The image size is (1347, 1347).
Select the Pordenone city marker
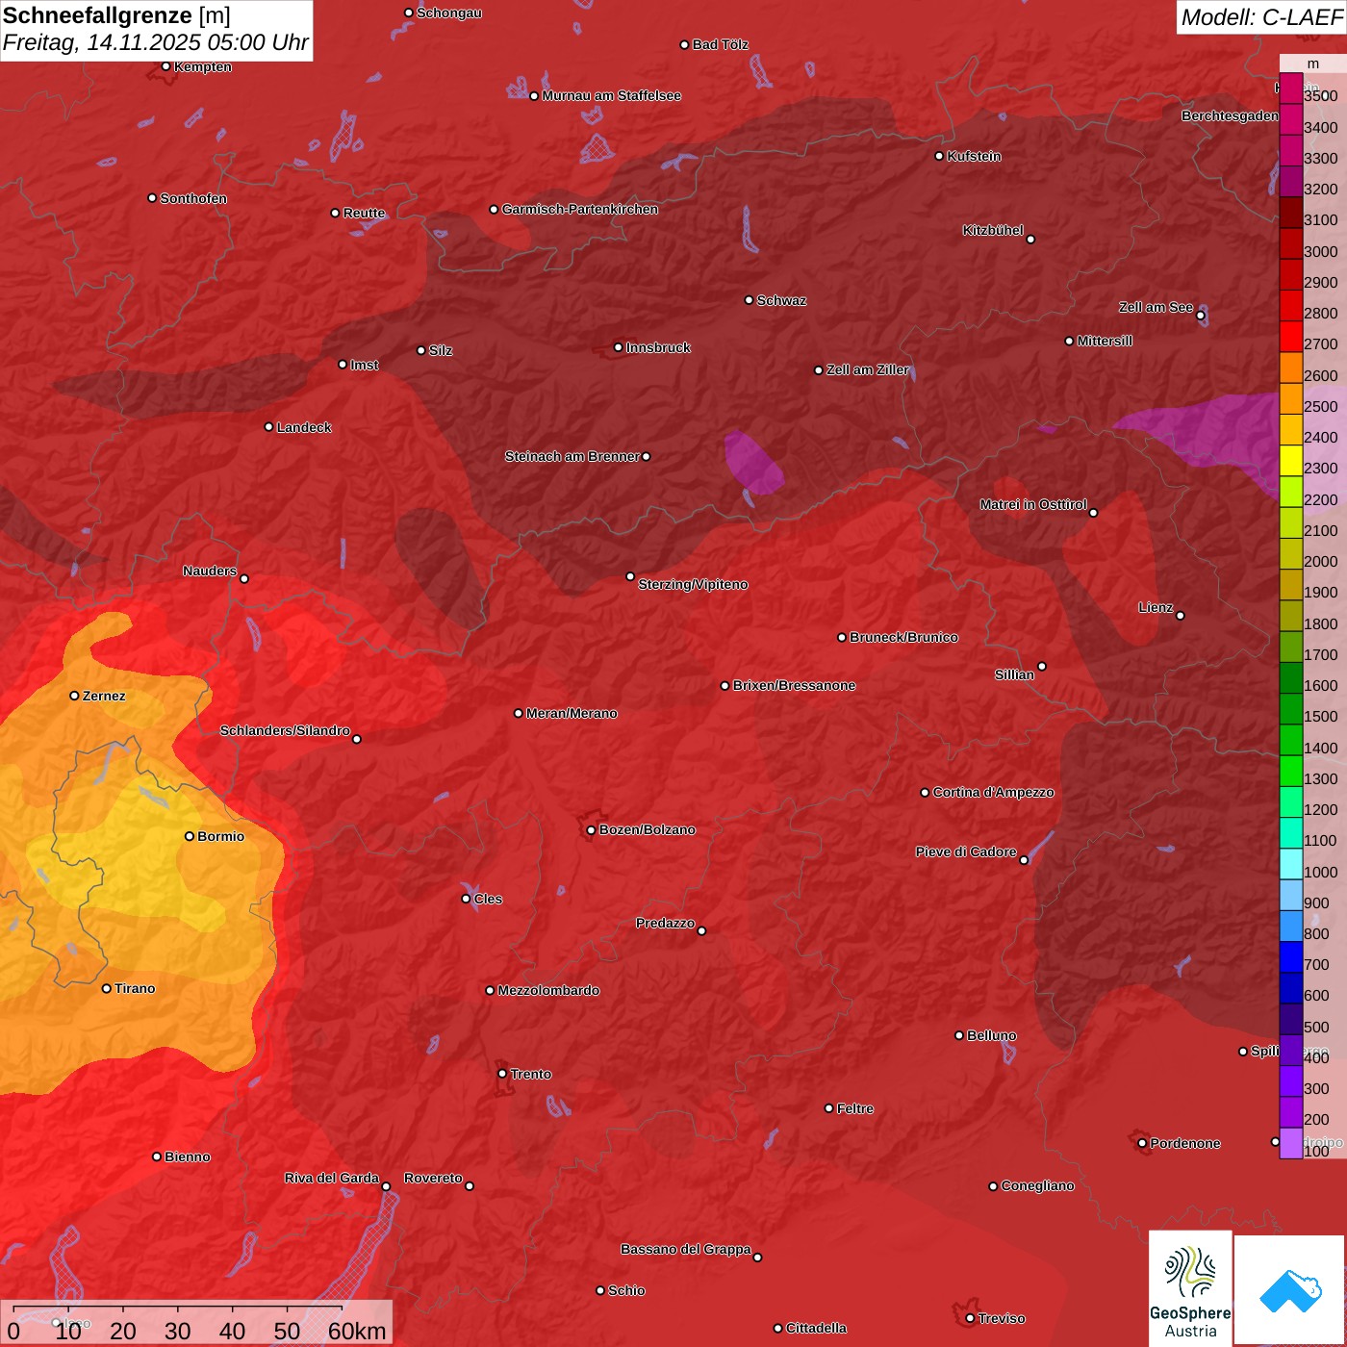1142,1143
